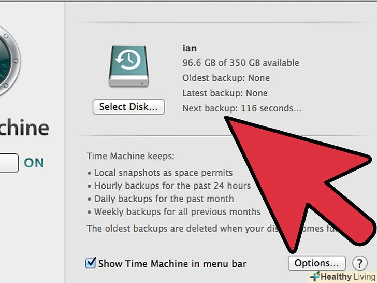Click the large "Time Machine" title text
This screenshot has width=377, height=283.
(23, 128)
